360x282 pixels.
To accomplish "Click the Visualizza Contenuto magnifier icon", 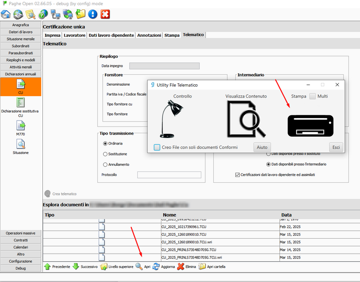I will tap(246, 119).
